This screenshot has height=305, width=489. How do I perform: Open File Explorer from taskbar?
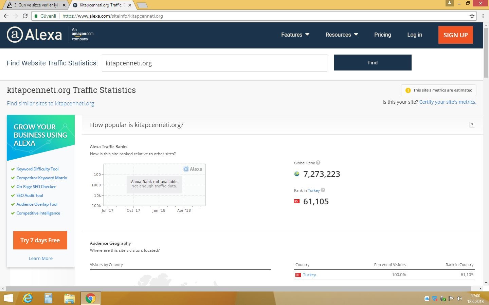tap(69, 298)
